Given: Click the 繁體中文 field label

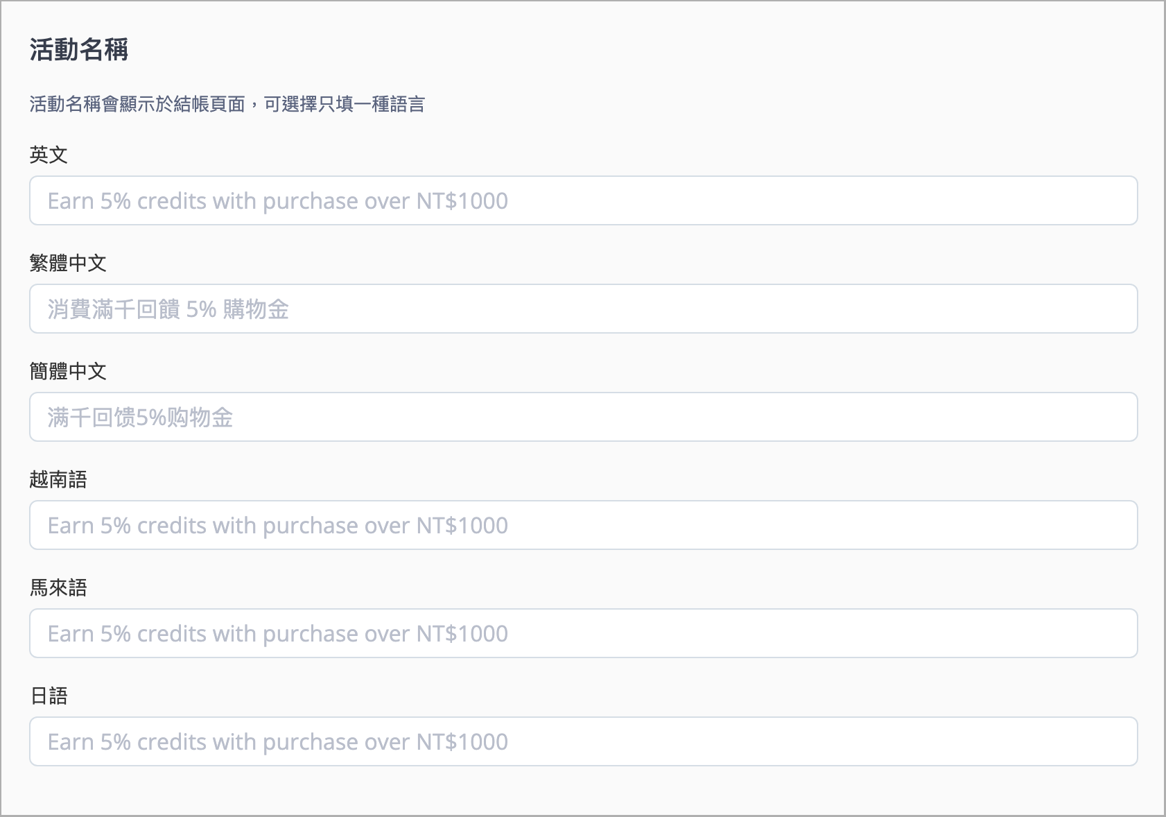Looking at the screenshot, I should (x=68, y=263).
